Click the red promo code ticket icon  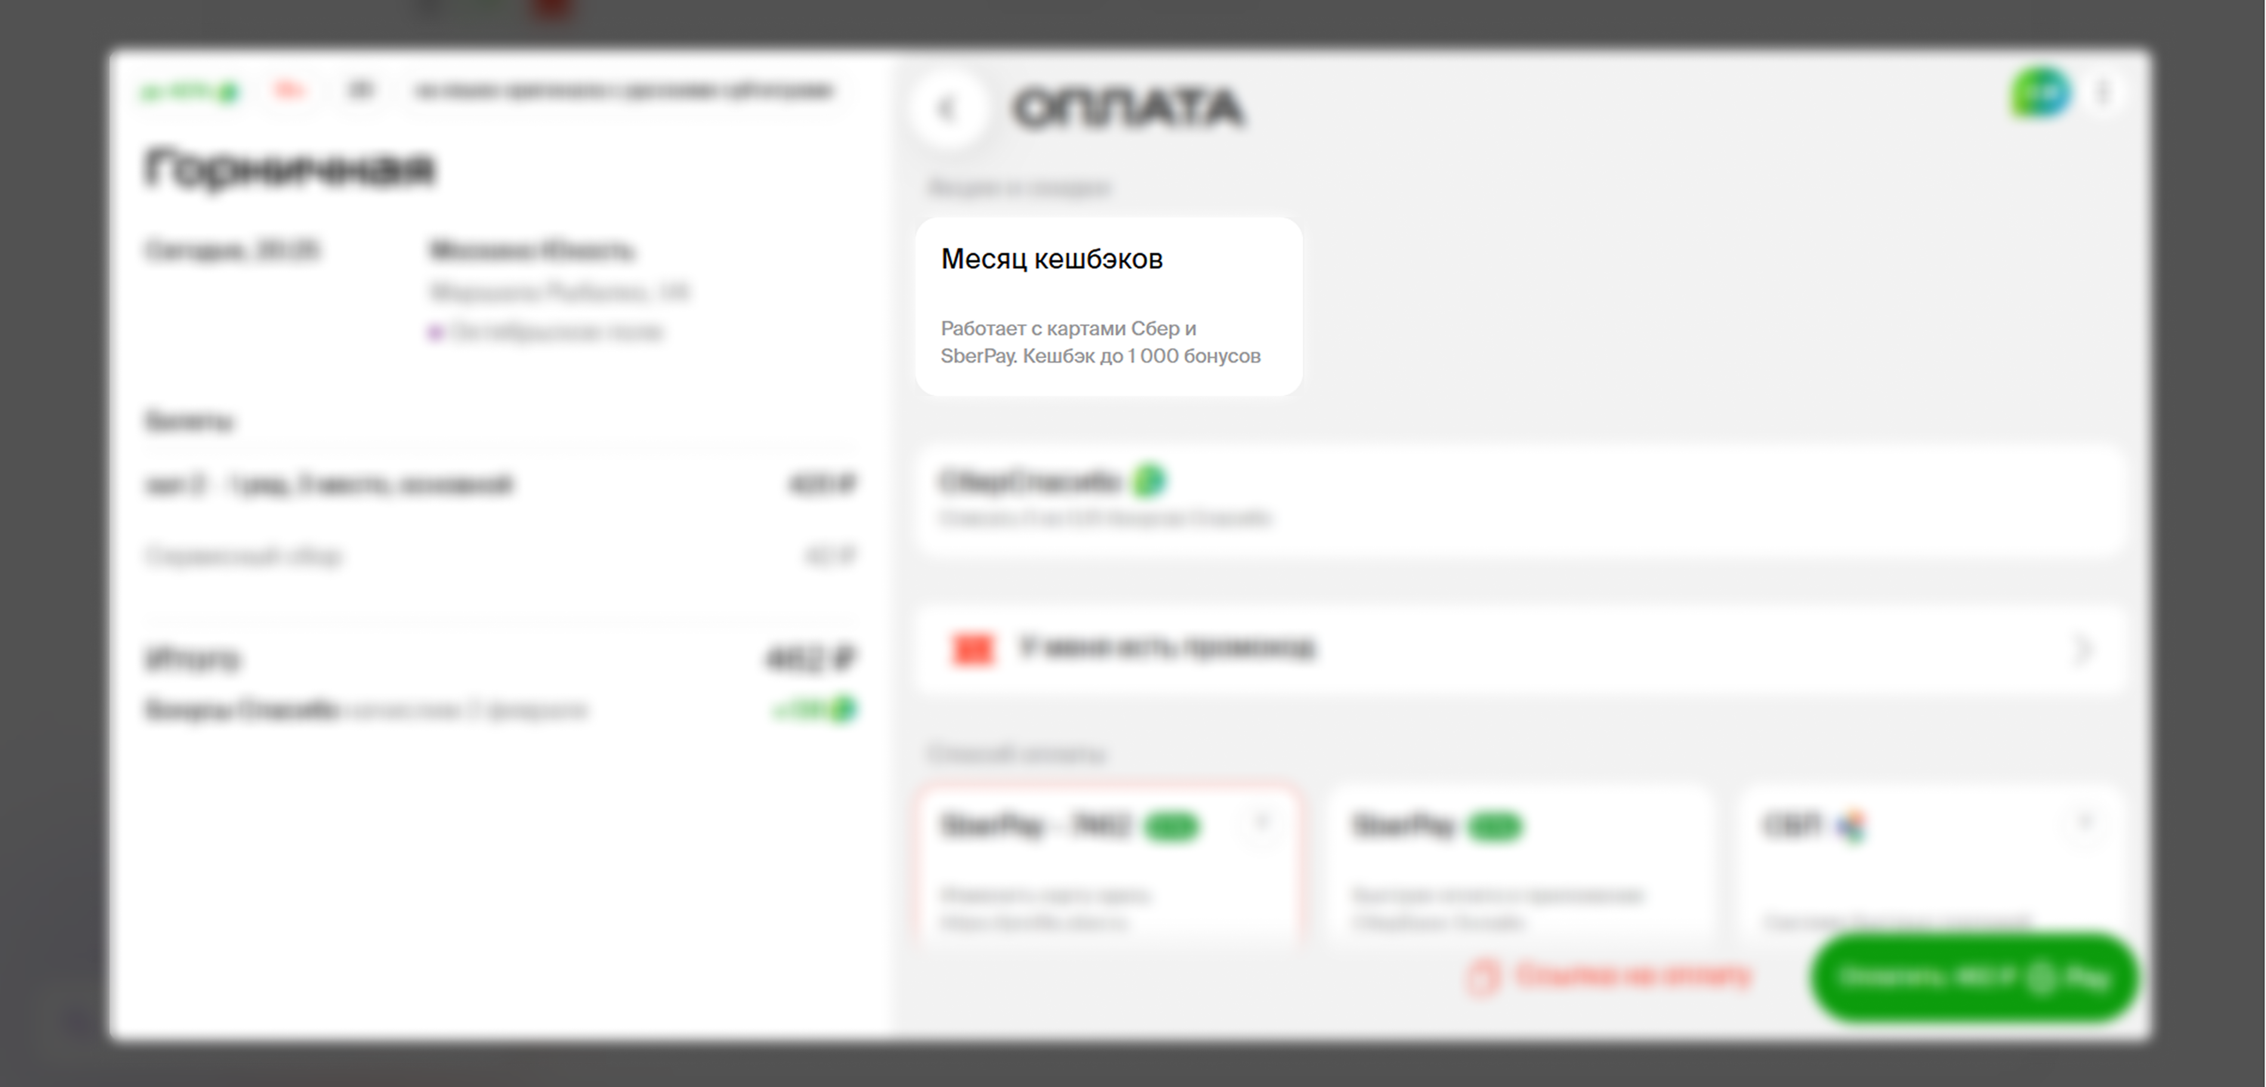coord(973,649)
